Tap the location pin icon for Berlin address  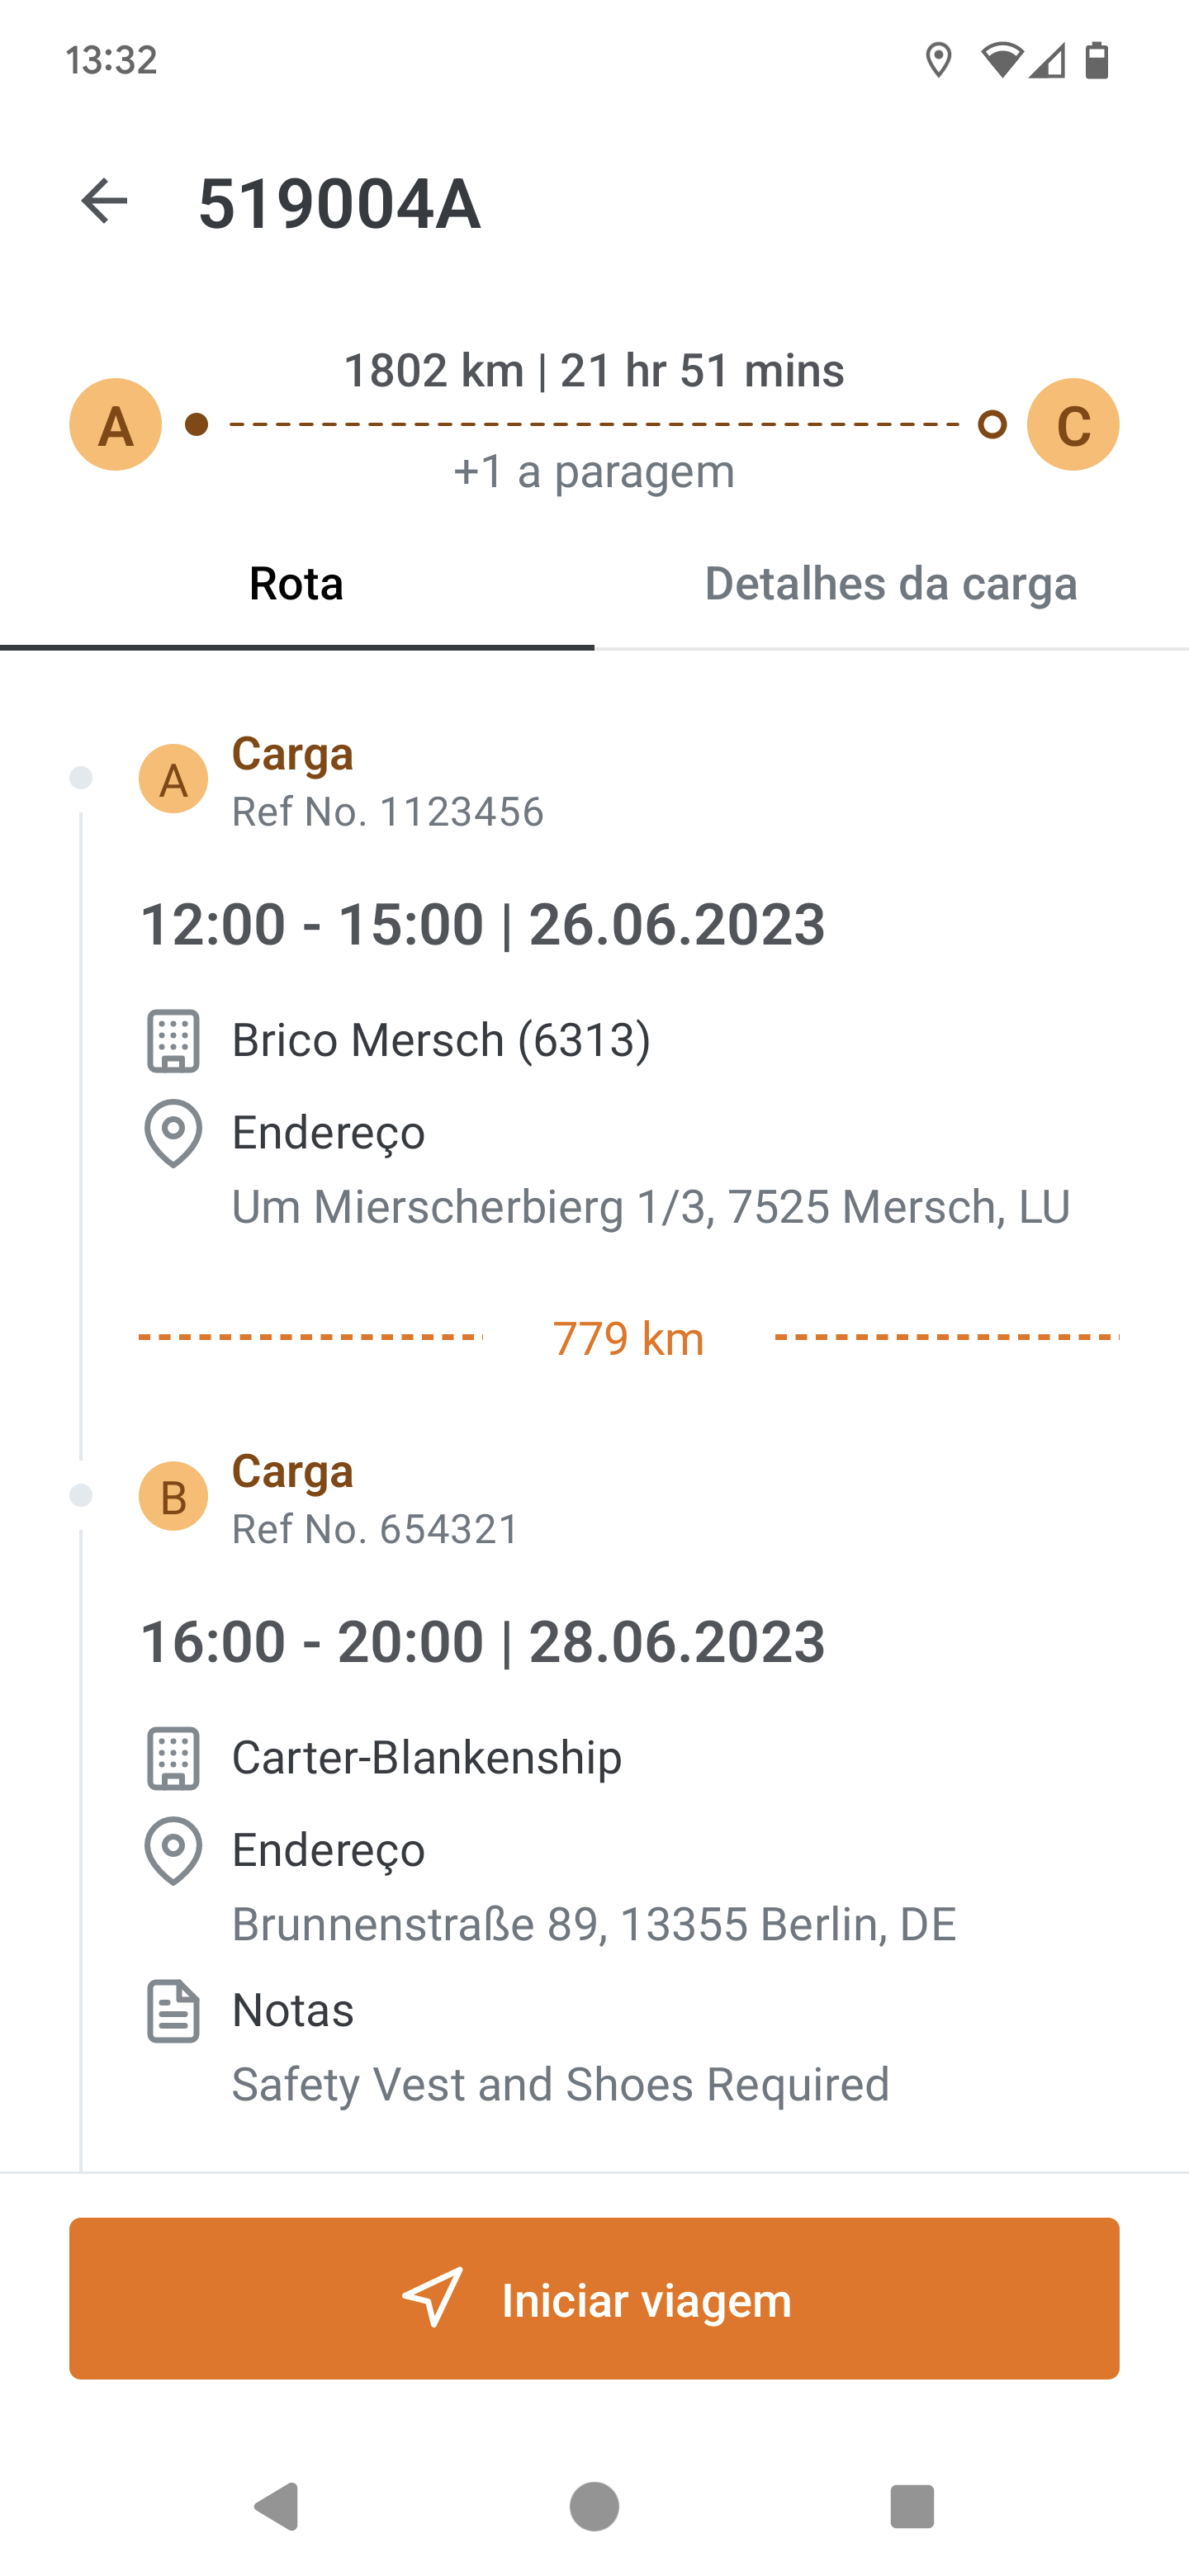click(173, 1850)
